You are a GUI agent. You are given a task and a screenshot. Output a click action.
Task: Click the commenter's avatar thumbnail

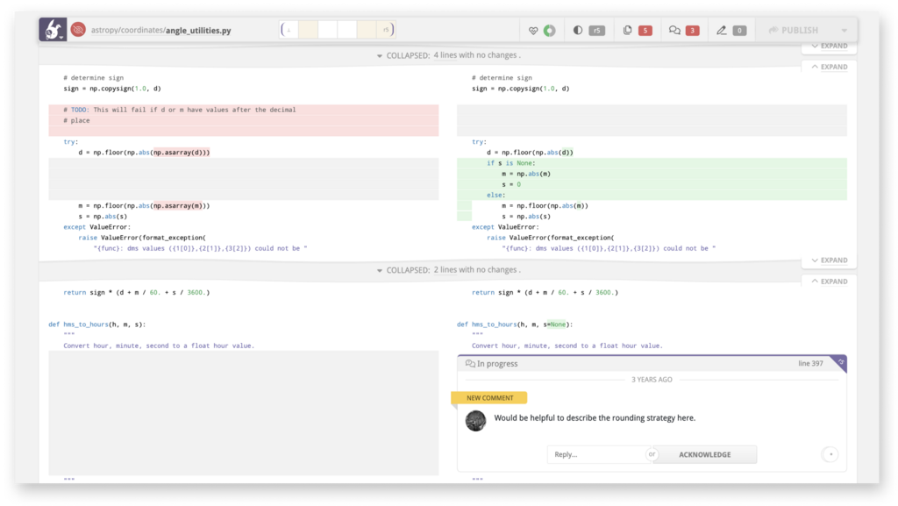475,420
